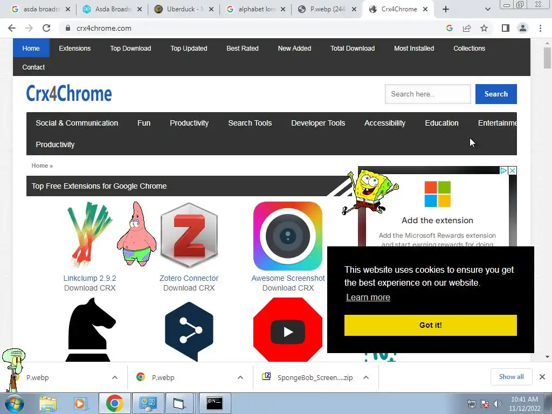
Task: Open the Extensions menu item
Action: tap(74, 48)
